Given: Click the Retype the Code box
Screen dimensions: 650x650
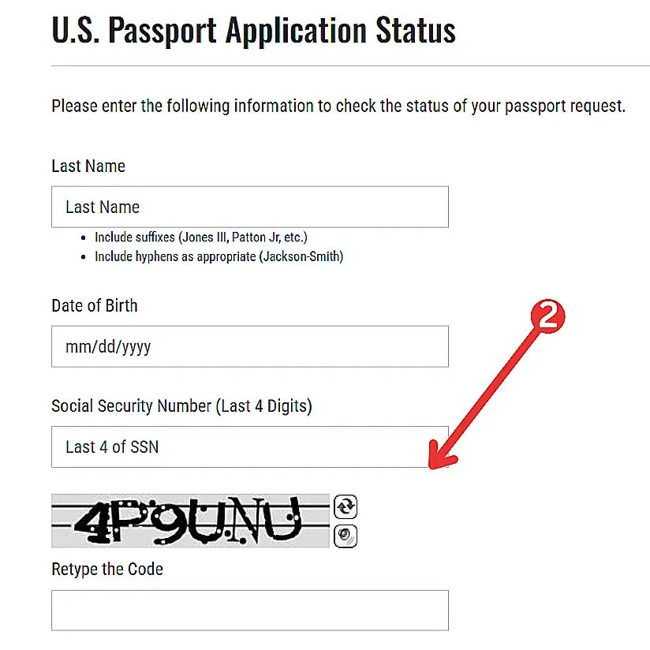Looking at the screenshot, I should (250, 610).
